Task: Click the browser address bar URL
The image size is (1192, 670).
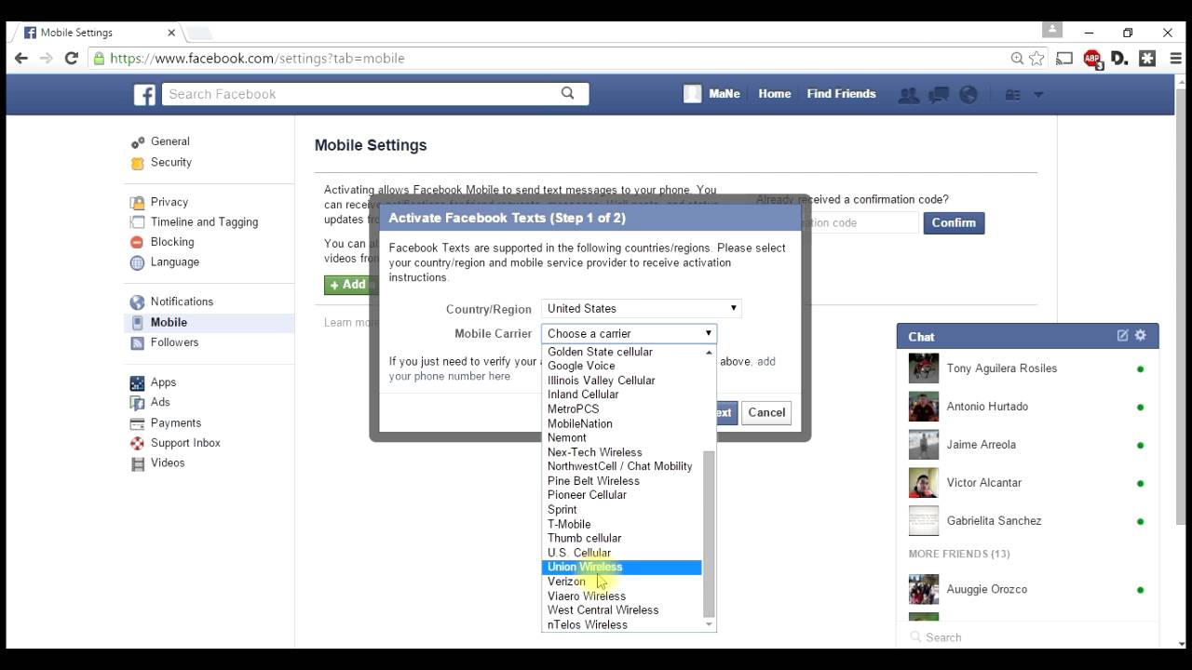Action: (x=257, y=58)
